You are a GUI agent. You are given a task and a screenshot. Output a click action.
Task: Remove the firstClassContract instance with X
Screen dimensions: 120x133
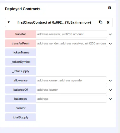[108, 22]
